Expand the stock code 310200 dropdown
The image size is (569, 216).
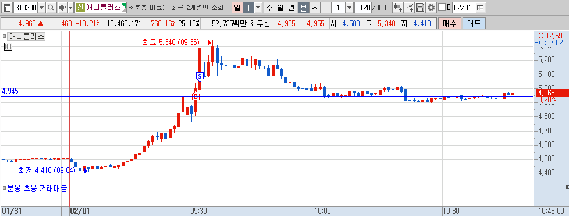[41, 7]
